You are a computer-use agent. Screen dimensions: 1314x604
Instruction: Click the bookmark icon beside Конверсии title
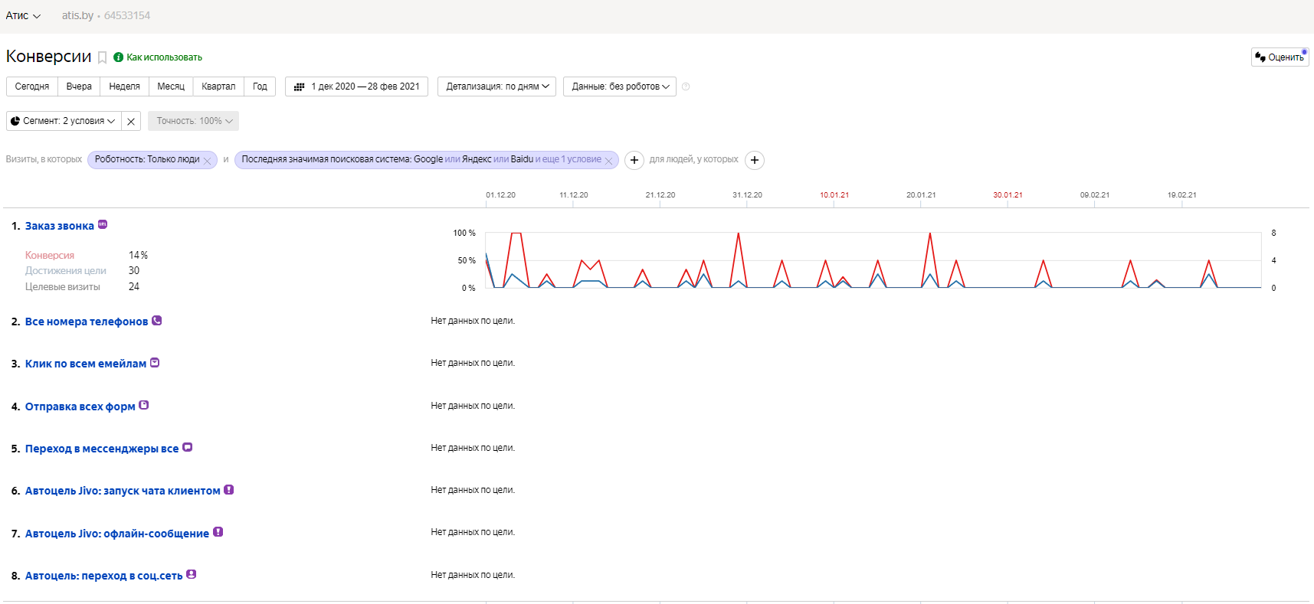point(102,57)
